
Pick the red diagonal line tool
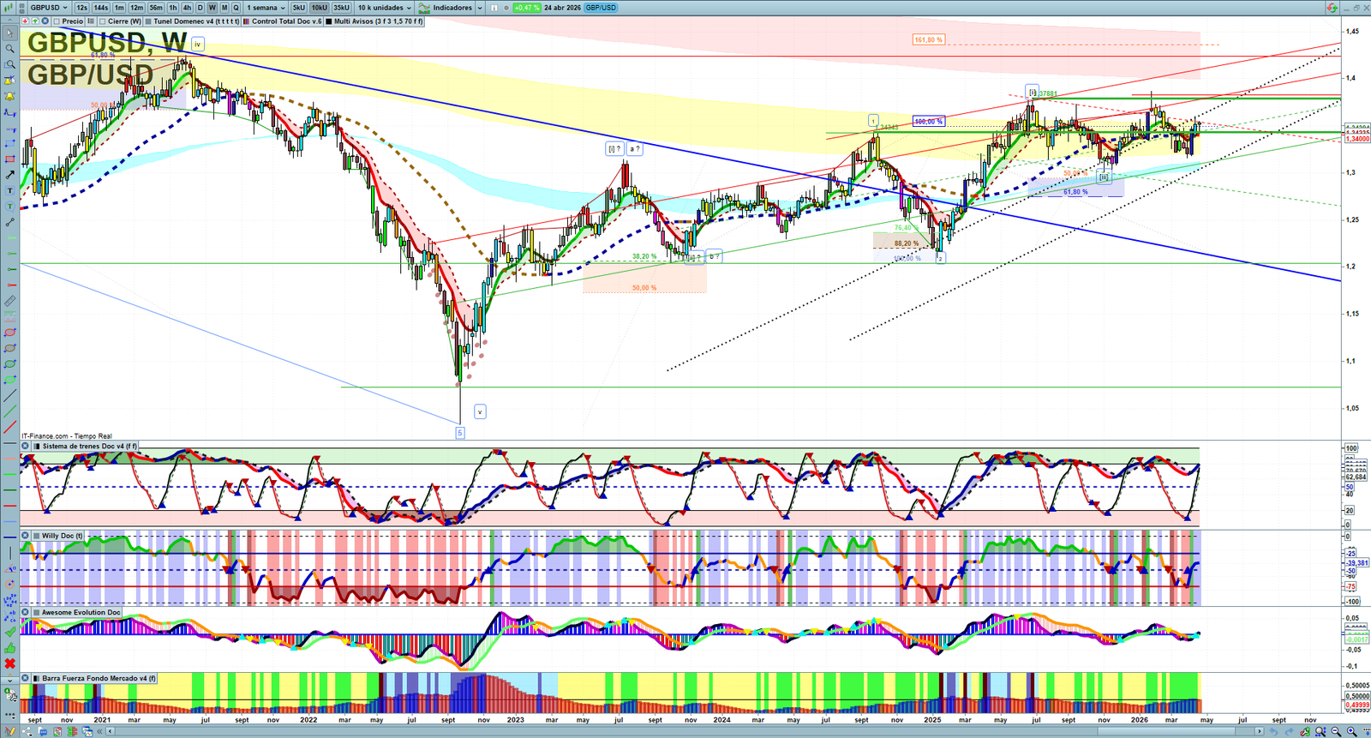(x=9, y=427)
